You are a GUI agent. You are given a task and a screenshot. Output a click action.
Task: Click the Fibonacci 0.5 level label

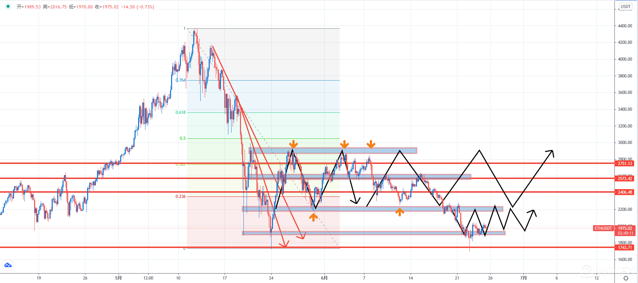point(183,138)
